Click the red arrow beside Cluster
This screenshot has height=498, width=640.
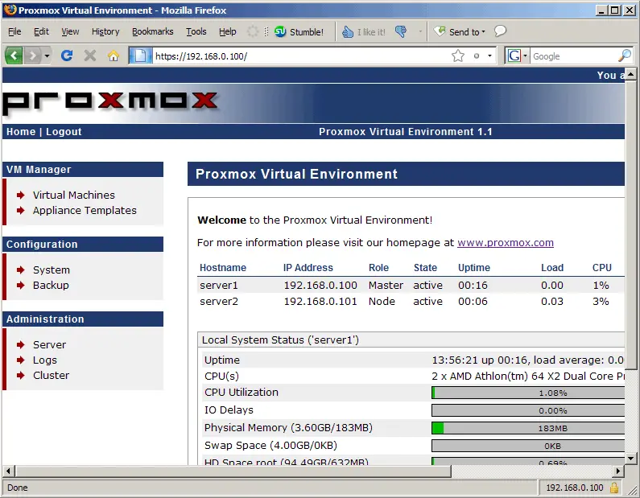click(x=20, y=375)
